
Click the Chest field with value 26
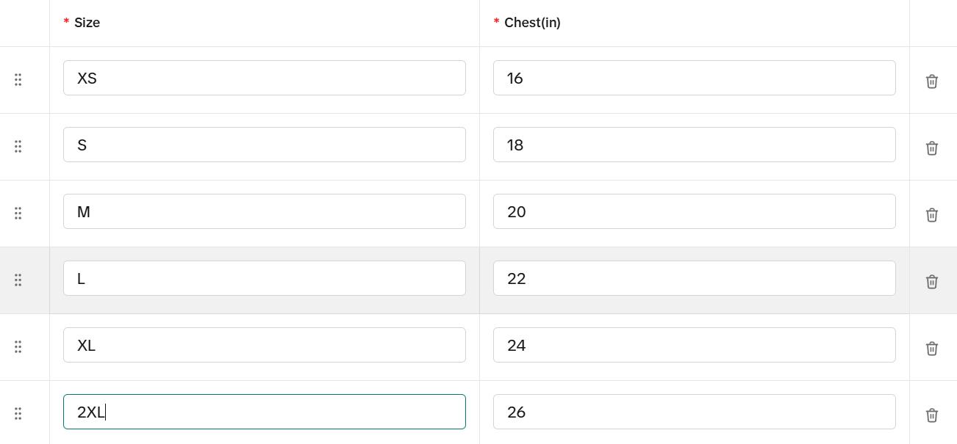point(694,412)
